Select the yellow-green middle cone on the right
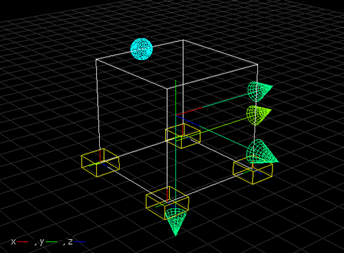 pos(259,115)
